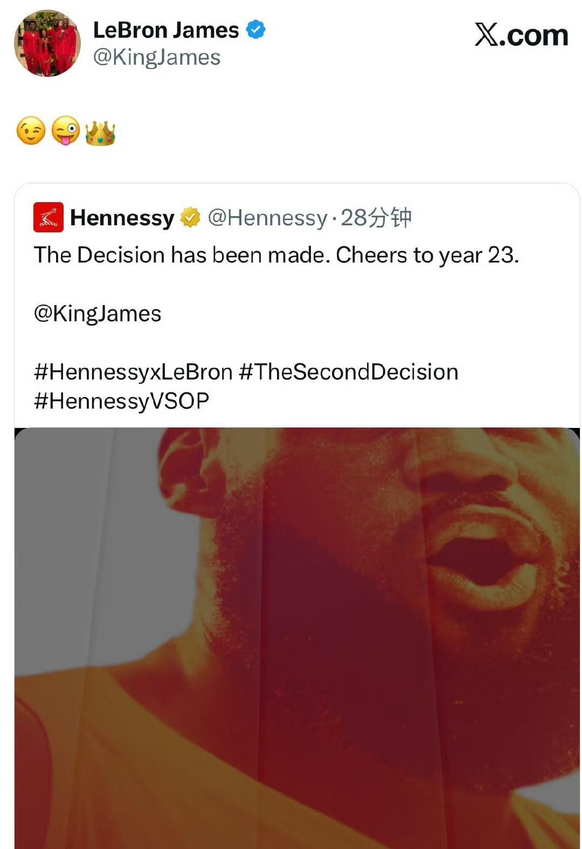The image size is (582, 849).
Task: Click the @Hennessy handle
Action: [267, 218]
